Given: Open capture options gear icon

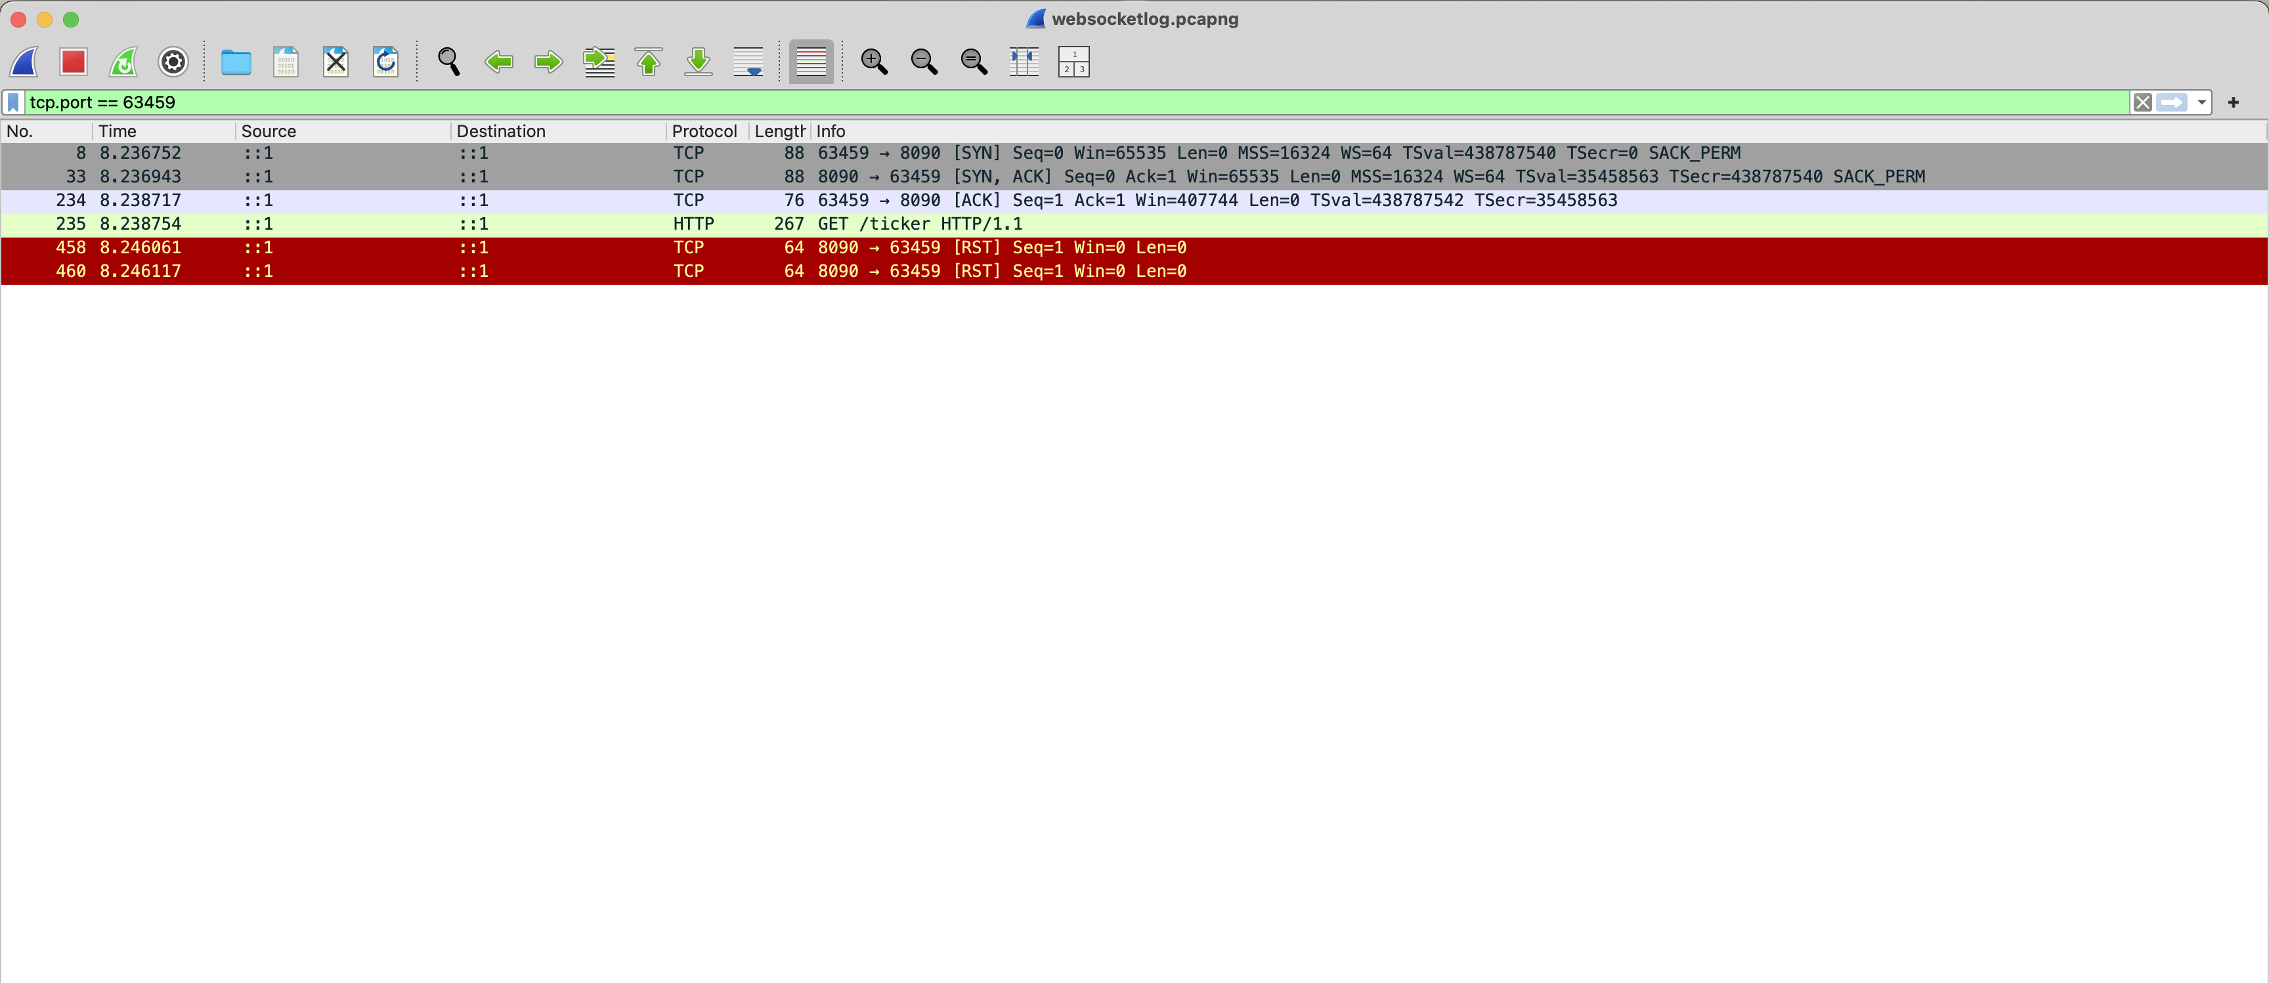Looking at the screenshot, I should [173, 62].
